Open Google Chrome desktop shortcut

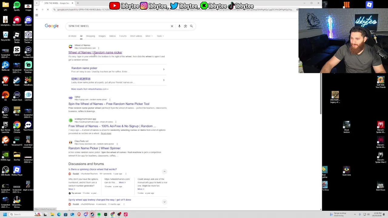(x=17, y=127)
